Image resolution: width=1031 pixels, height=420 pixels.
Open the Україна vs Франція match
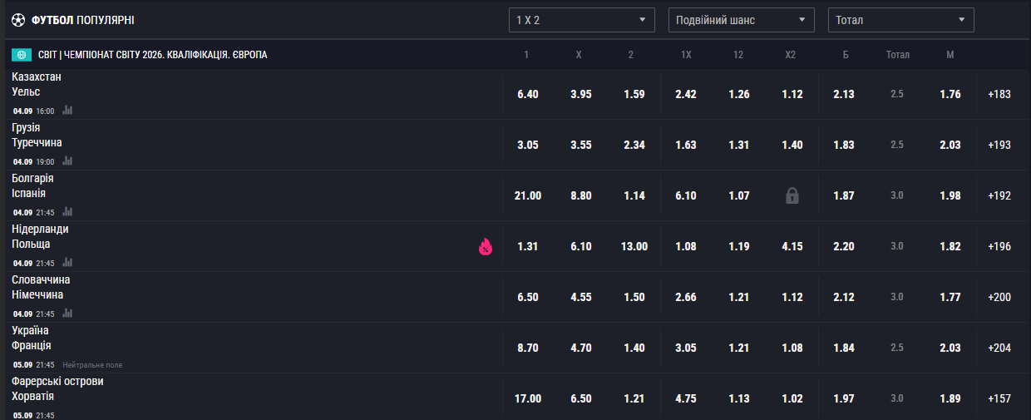click(x=31, y=338)
